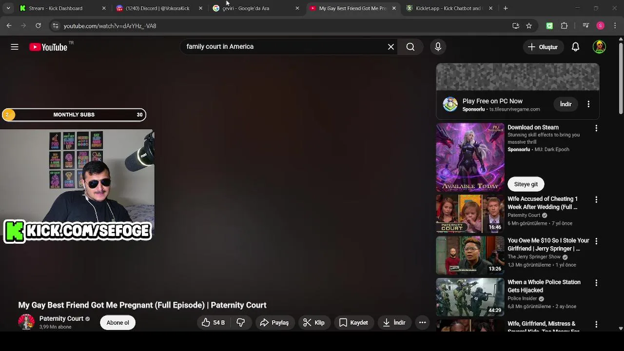Open the Extensions puzzle icon

coord(565,26)
